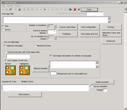
Task: Choose Optional (sub-page) link option
Action: (5, 46)
